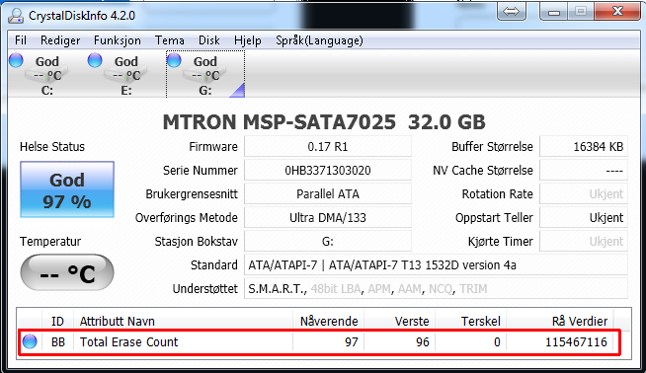Click the Parallel ATA interface field
The width and height of the screenshot is (646, 373).
328,194
